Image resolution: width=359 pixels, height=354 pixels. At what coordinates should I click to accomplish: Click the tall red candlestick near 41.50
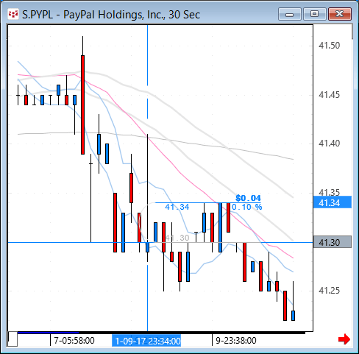pos(83,105)
